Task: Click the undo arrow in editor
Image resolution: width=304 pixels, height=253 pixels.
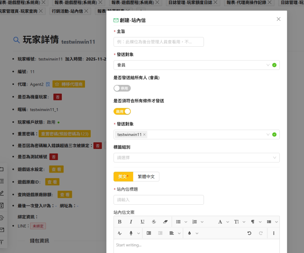Action: tap(249, 233)
